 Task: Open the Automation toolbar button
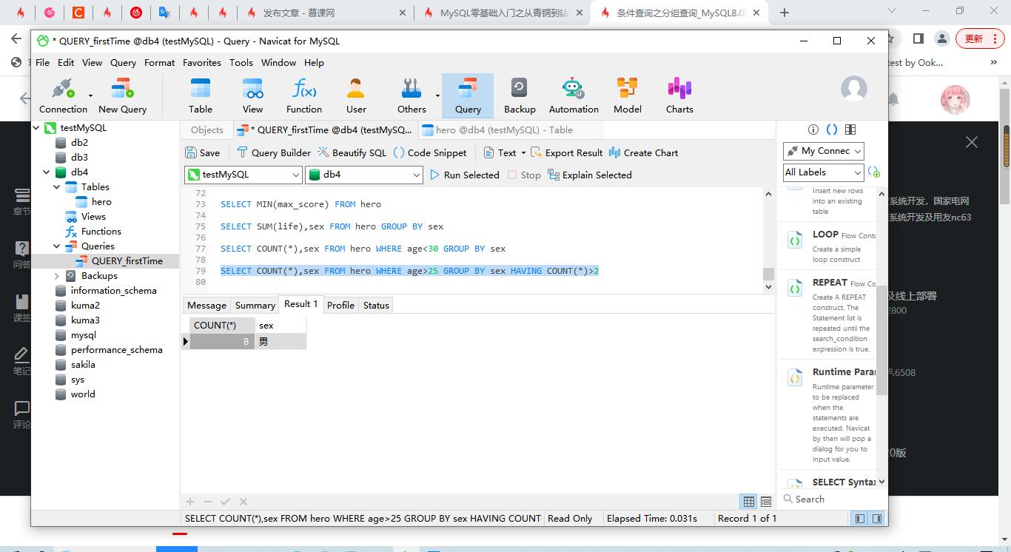pyautogui.click(x=574, y=96)
